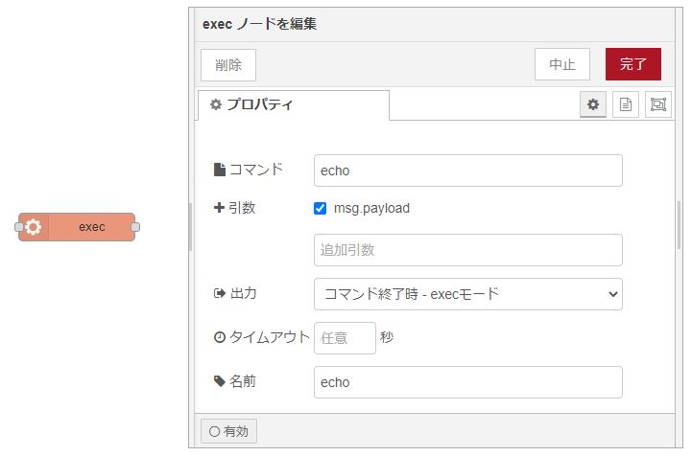Open the 出力 mode dropdown
The height and width of the screenshot is (456, 692).
pyautogui.click(x=467, y=294)
